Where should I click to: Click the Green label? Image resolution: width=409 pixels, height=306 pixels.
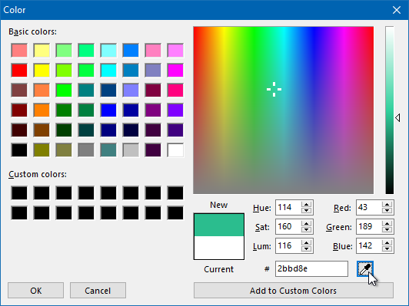click(339, 227)
